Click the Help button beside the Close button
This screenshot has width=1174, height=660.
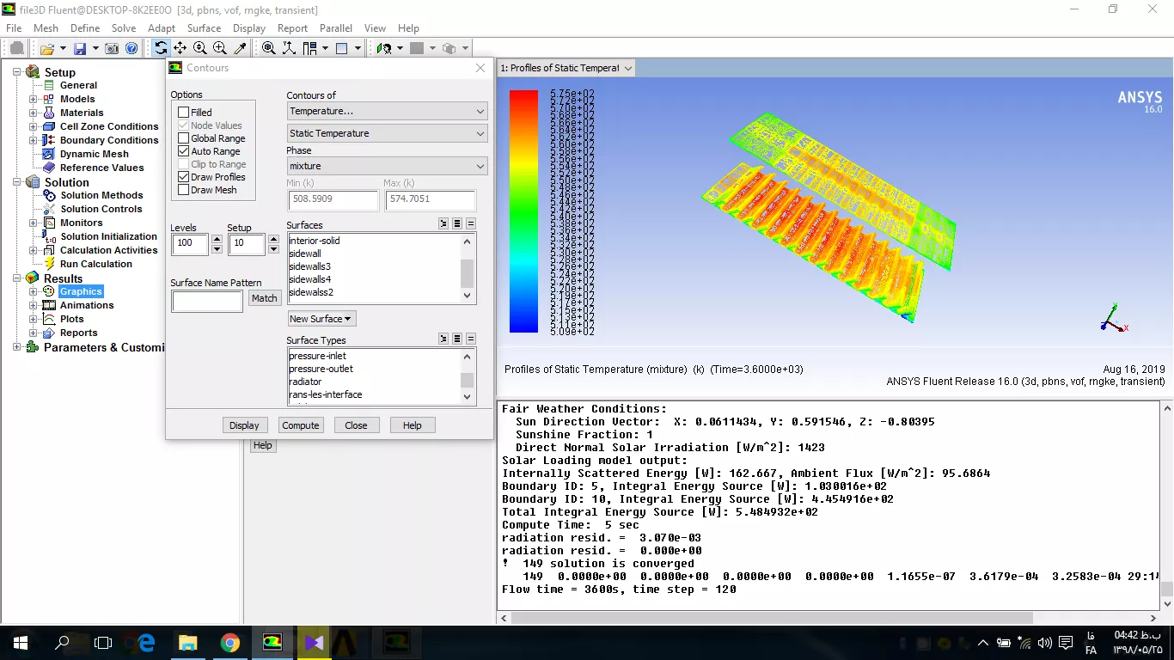[413, 425]
